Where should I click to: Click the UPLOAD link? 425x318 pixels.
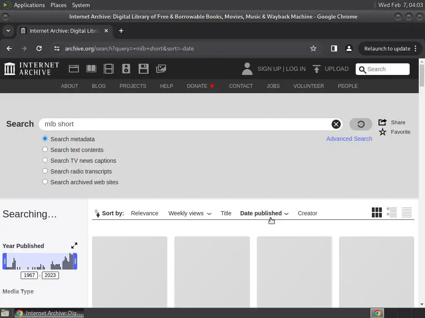[x=336, y=69]
